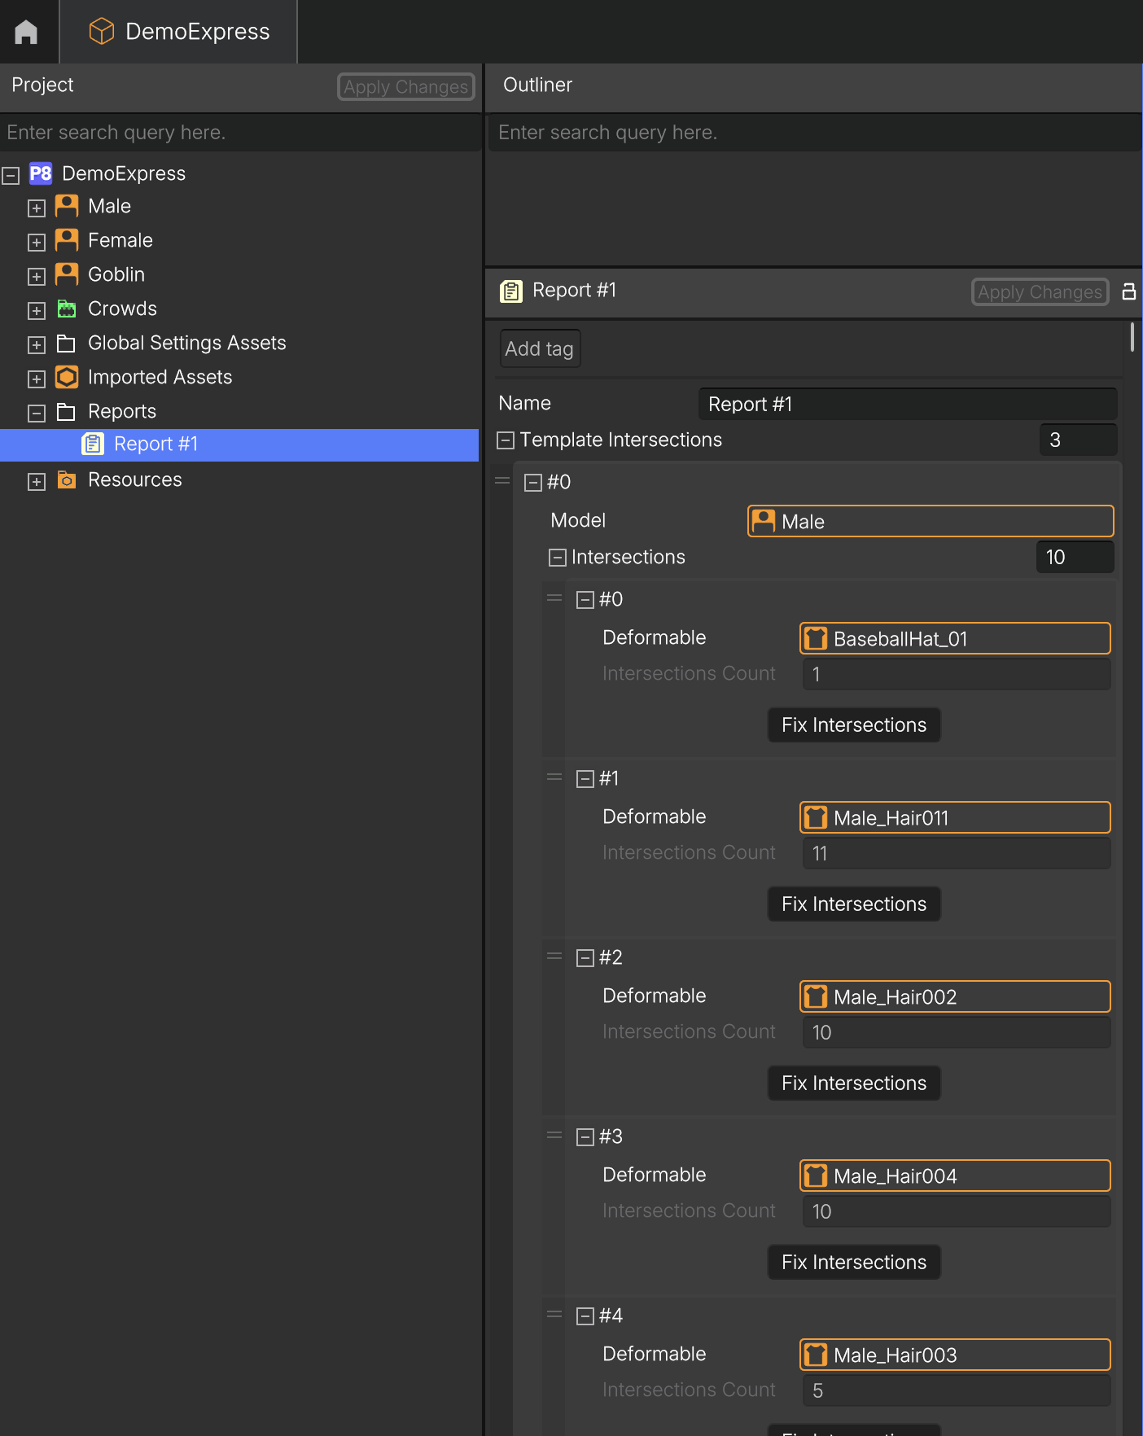Edit the Report #1 Name field
This screenshot has width=1143, height=1436.
pos(907,404)
